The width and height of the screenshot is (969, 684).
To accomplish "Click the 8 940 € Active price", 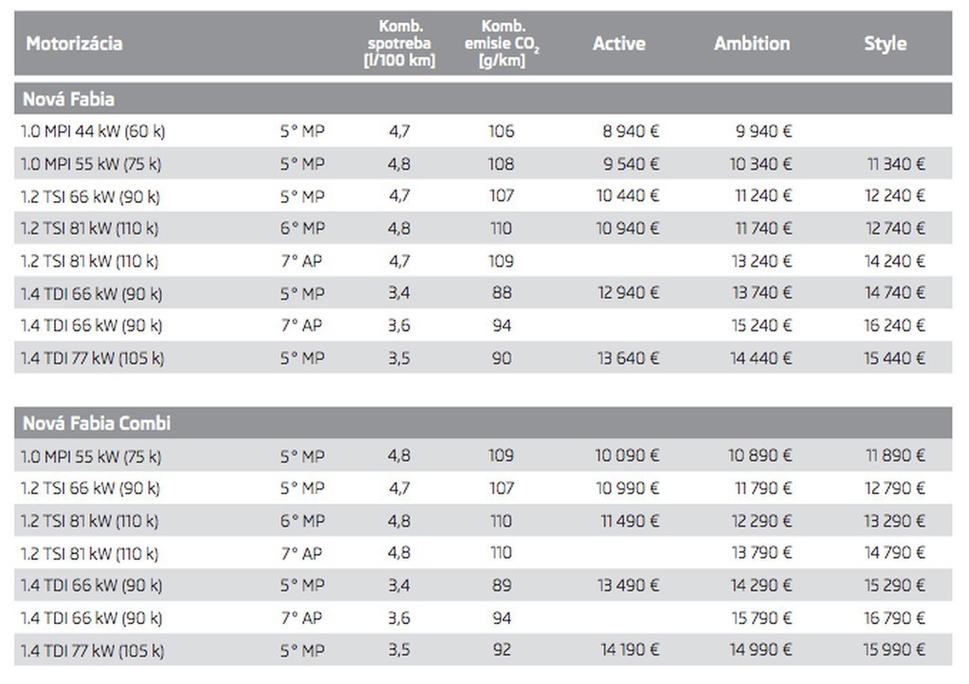I will 629,131.
